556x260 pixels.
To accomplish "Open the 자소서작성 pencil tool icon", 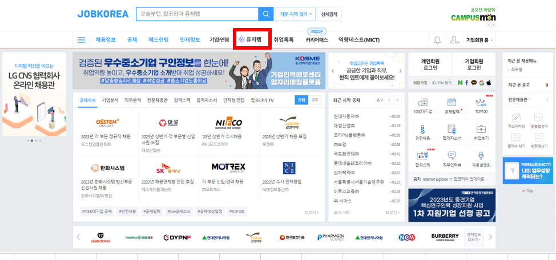I will tap(516, 117).
